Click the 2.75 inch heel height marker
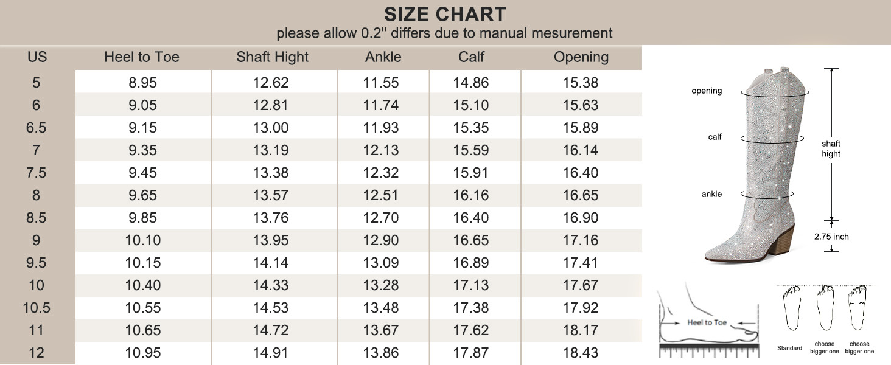 [x=832, y=237]
